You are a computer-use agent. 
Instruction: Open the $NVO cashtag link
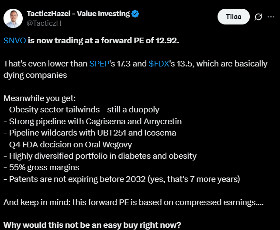14,41
